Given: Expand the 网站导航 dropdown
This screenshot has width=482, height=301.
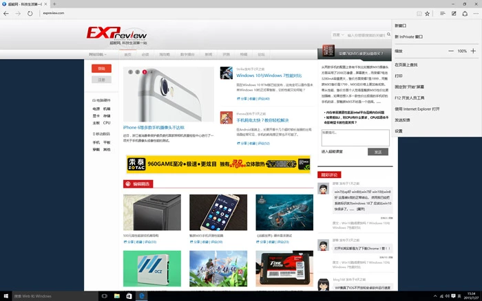Looking at the screenshot, I should [96, 54].
